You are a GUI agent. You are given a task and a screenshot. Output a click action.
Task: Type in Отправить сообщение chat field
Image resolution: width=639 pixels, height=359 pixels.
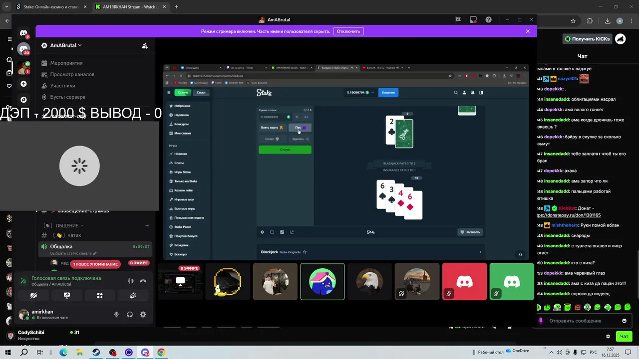(x=583, y=321)
